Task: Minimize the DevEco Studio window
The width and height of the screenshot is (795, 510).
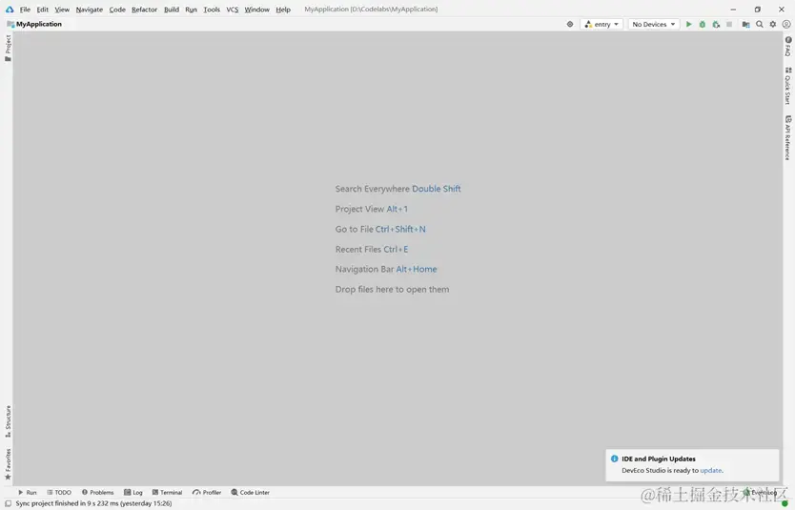Action: click(733, 10)
